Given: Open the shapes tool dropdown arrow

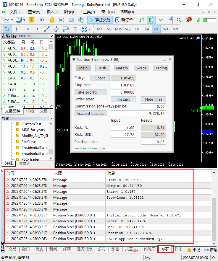Looking at the screenshot, I should 90,29.
